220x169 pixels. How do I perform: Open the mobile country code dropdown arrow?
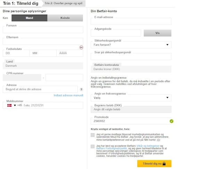[15, 105]
